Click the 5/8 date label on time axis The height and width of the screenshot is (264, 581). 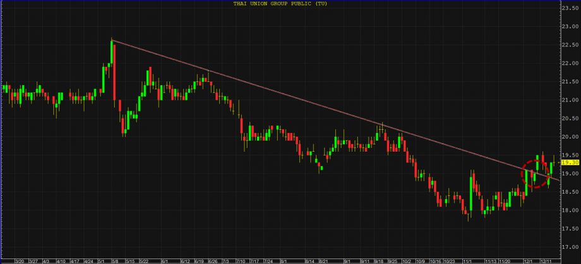click(x=115, y=260)
